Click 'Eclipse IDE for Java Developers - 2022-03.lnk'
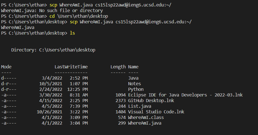Screen dimensions: 258x135 [x=185, y=95]
